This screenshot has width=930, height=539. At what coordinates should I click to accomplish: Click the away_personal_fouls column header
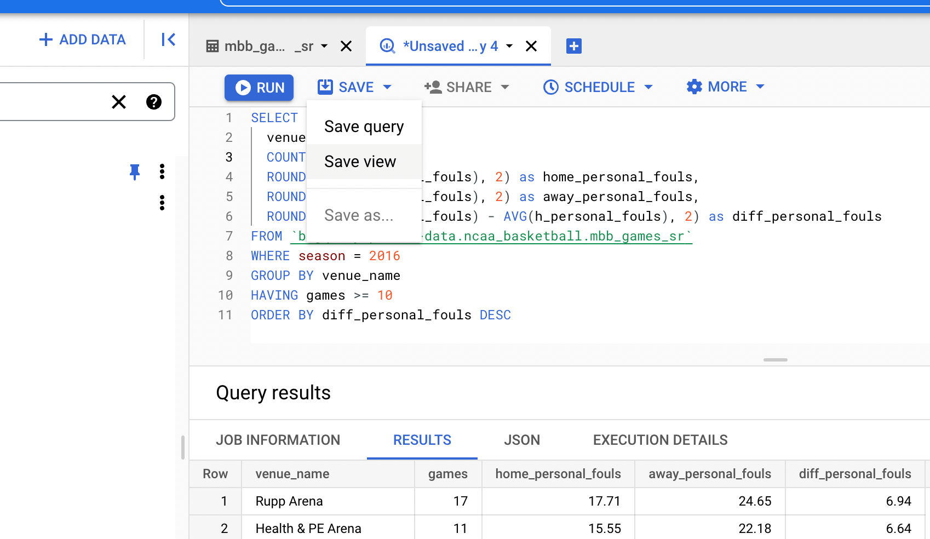710,474
